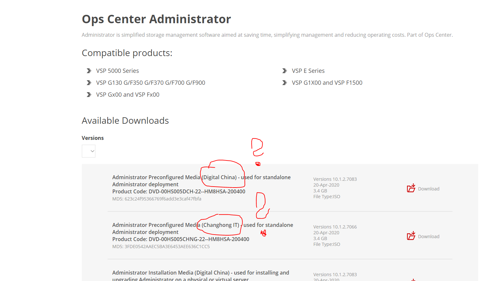The height and width of the screenshot is (281, 485).
Task: Select VSP E Series product text
Action: tap(308, 71)
